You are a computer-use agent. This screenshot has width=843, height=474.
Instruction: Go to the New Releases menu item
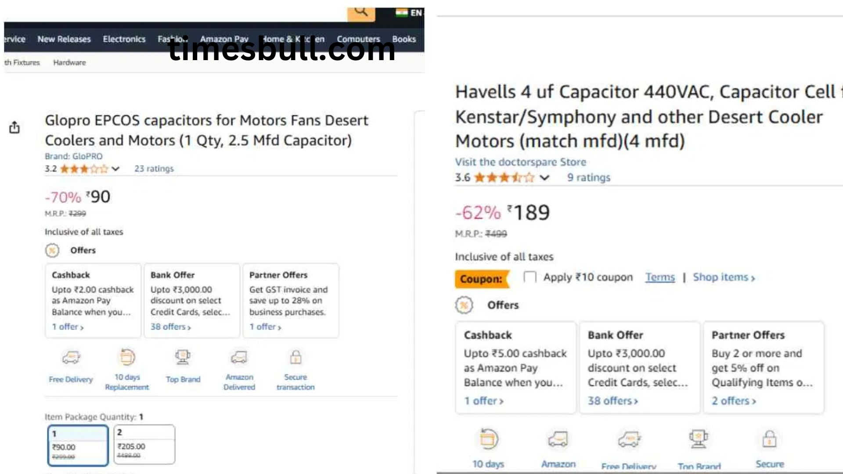[64, 39]
